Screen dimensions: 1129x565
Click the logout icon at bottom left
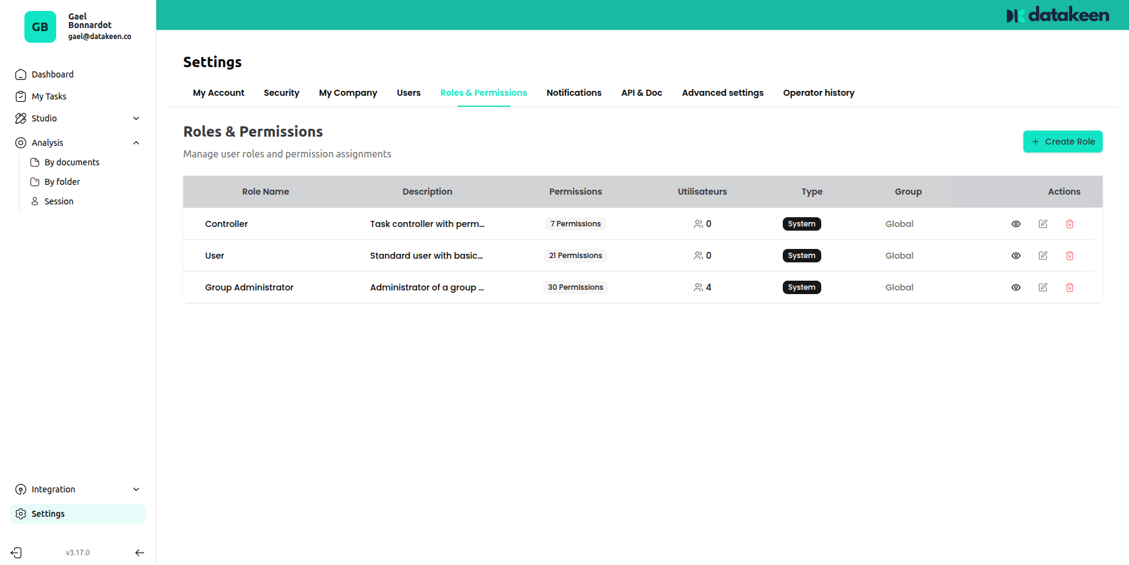[x=16, y=552]
